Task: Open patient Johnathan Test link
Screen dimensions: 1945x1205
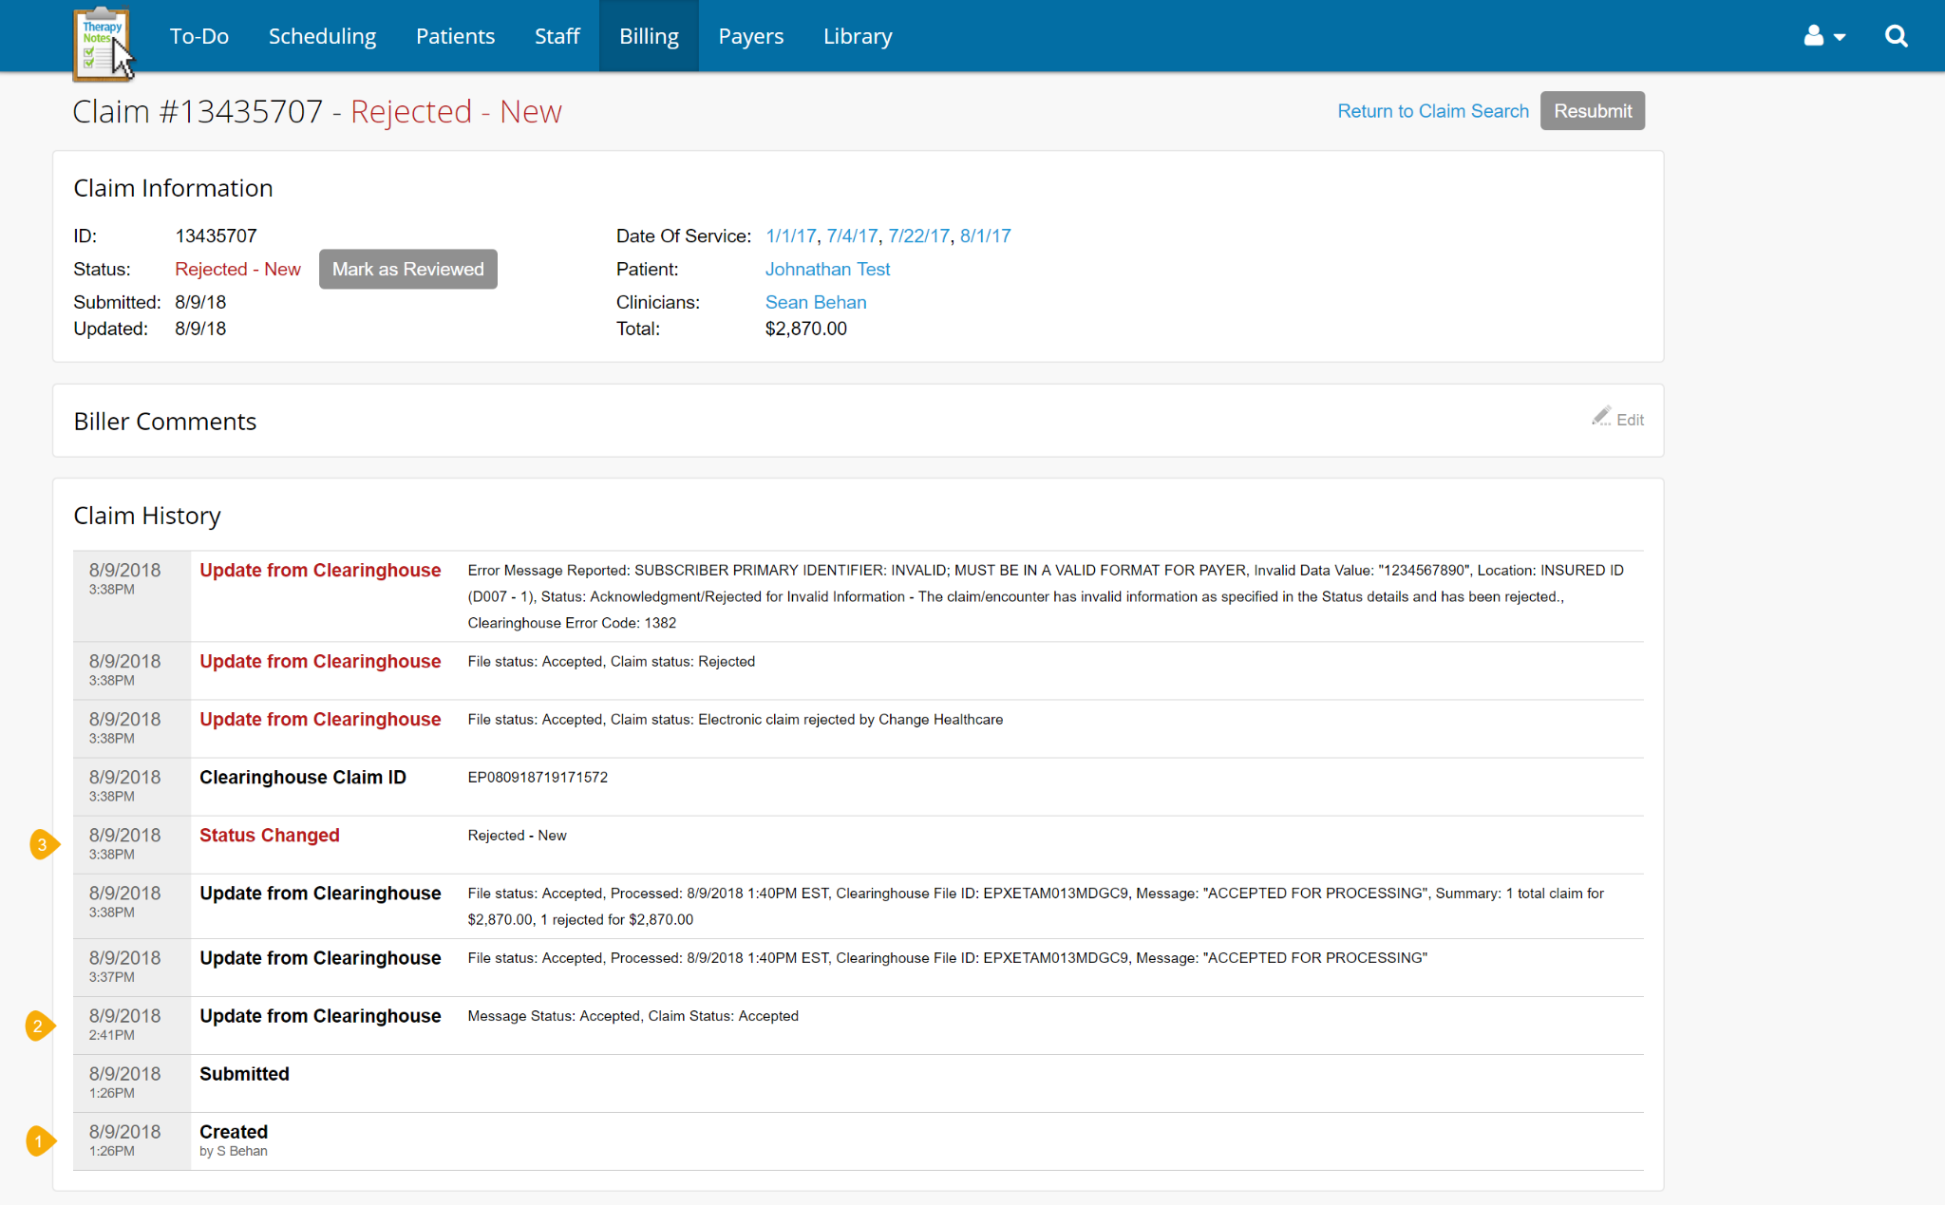Action: [x=827, y=269]
